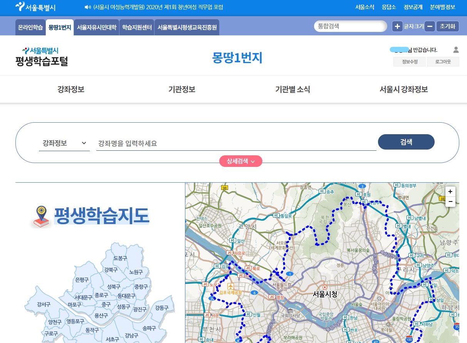Select 용산구 on the district map
The height and width of the screenshot is (343, 467).
(101, 315)
